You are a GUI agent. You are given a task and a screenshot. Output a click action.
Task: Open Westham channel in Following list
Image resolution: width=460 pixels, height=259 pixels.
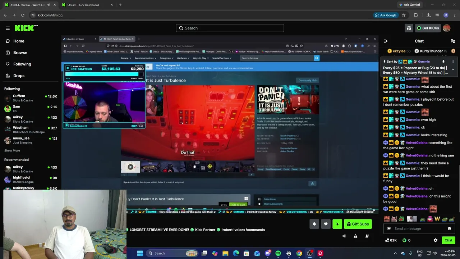(31, 129)
